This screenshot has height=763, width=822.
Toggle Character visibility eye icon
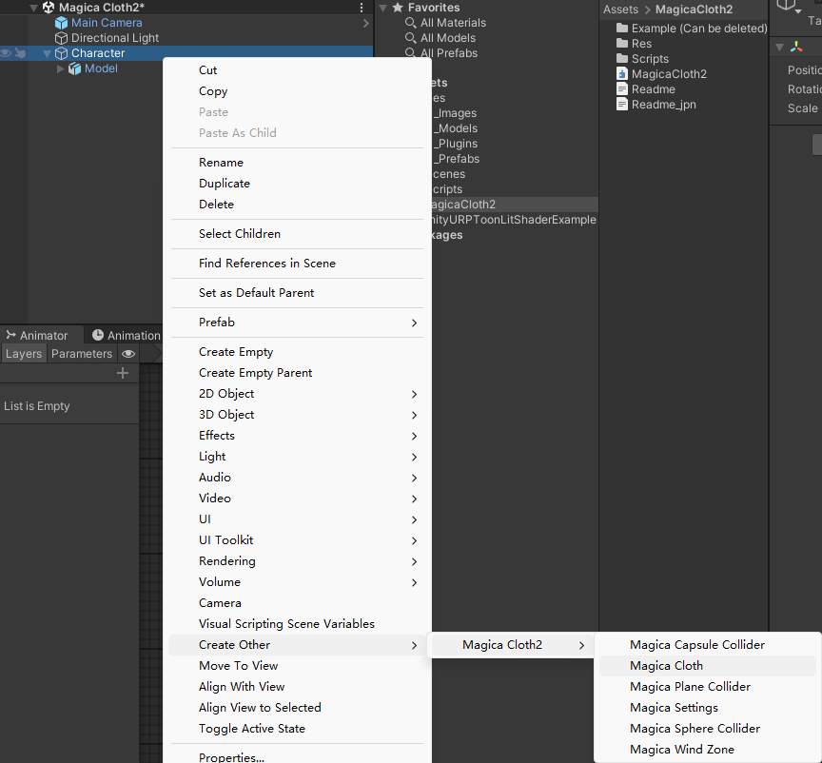pos(6,53)
